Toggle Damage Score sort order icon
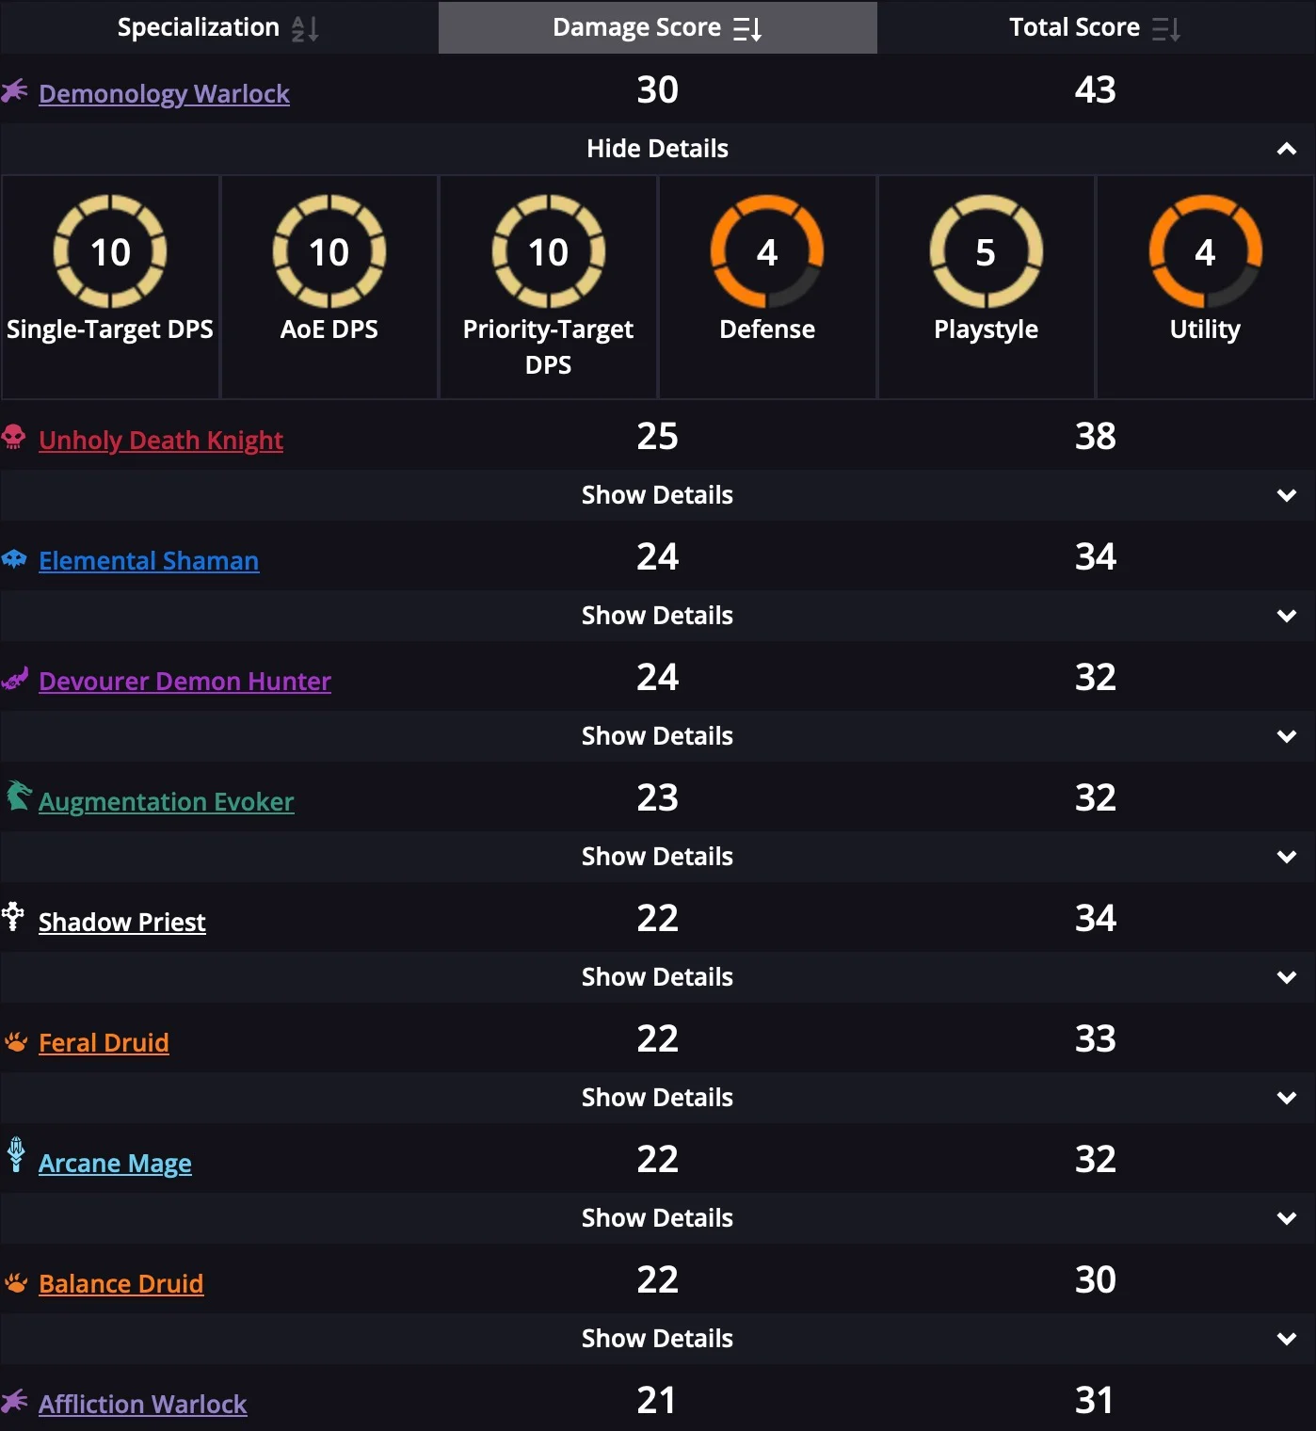The image size is (1316, 1431). [x=747, y=29]
